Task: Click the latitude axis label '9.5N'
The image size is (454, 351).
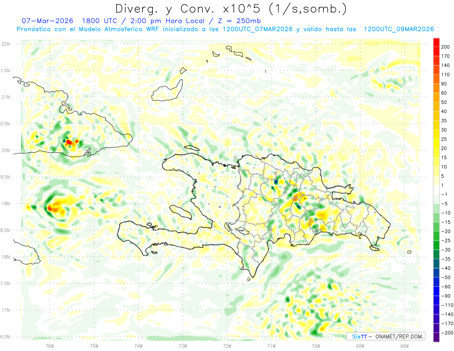Action: (6, 177)
